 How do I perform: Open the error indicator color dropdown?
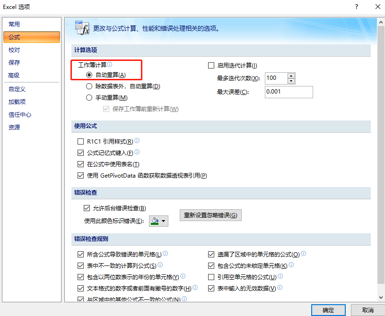158,221
